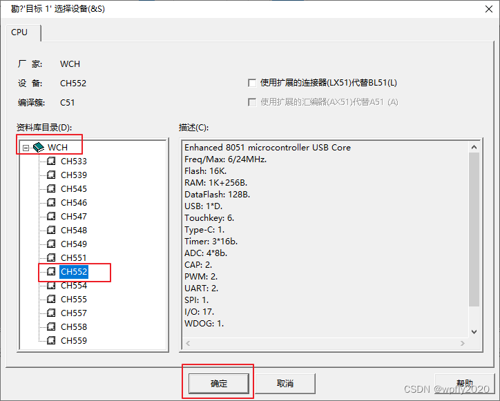Click the chip icon beside CH546

(51, 202)
